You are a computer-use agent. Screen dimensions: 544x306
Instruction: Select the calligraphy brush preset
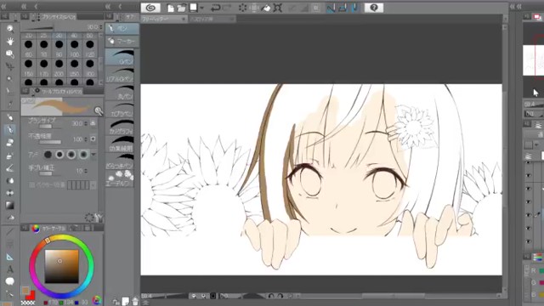[120, 127]
